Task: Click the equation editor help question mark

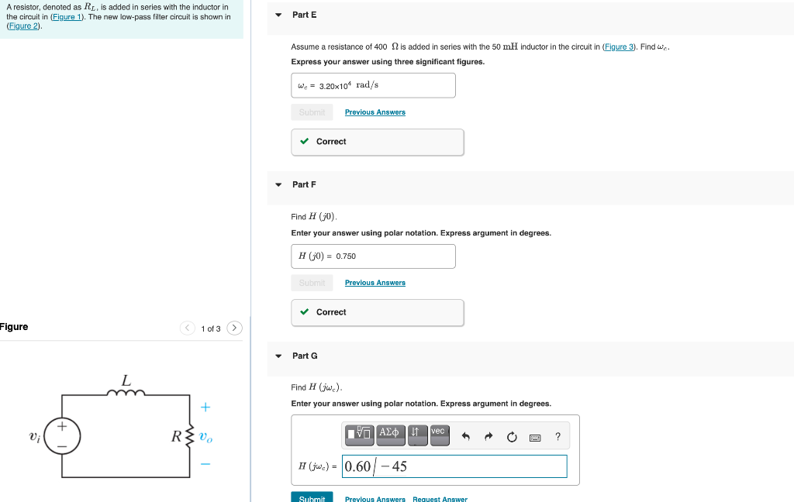Action: coord(557,438)
